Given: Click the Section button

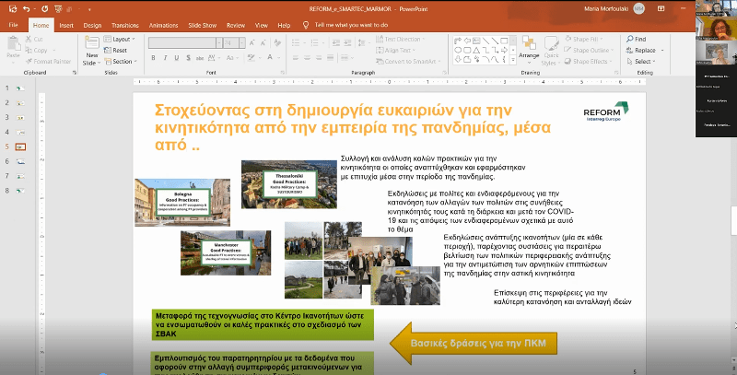Looking at the screenshot, I should [121, 62].
